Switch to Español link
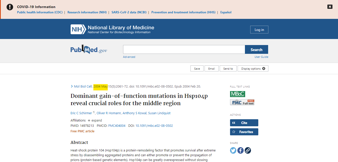 226,12
